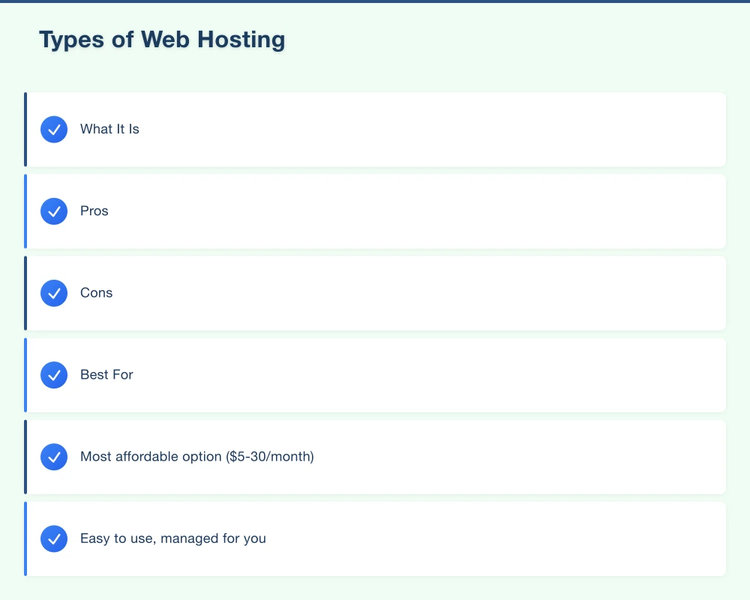Expand the Pros card for details

coord(375,211)
